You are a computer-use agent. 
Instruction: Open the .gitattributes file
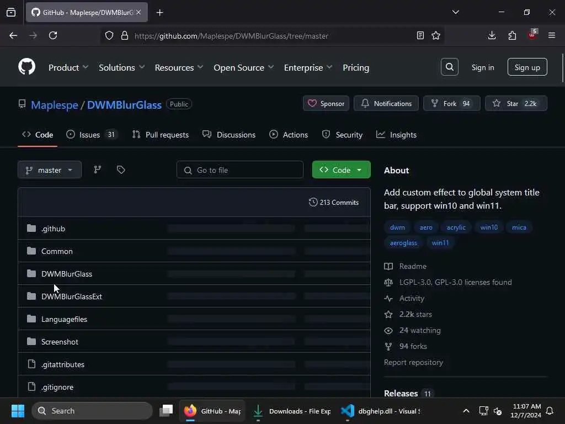click(63, 364)
